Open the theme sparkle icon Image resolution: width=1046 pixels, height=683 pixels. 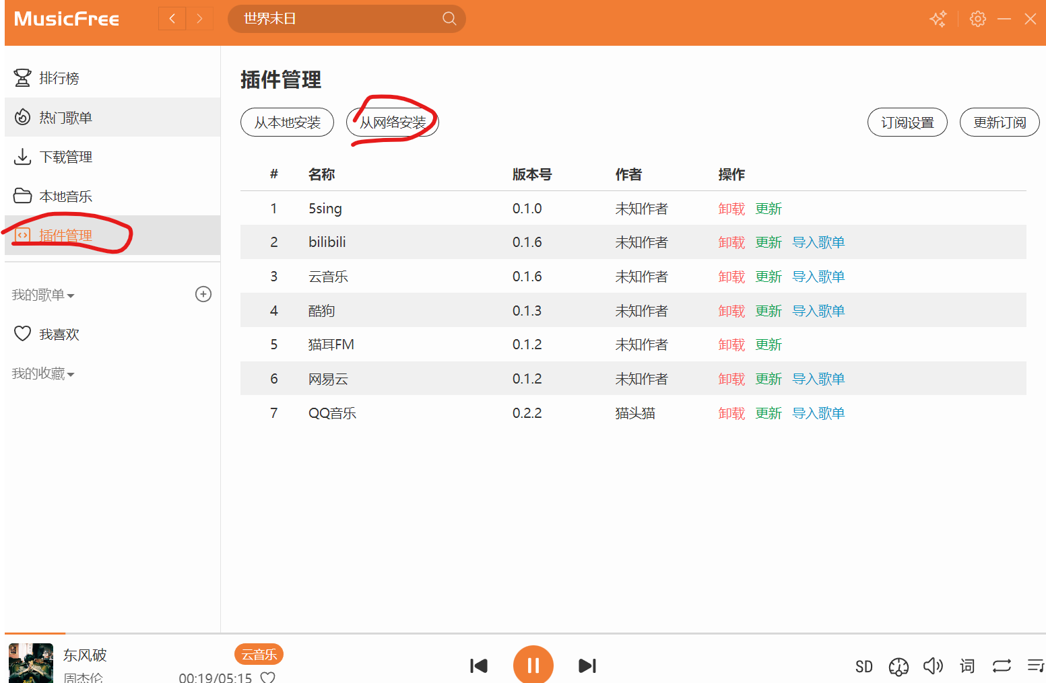[x=938, y=19]
